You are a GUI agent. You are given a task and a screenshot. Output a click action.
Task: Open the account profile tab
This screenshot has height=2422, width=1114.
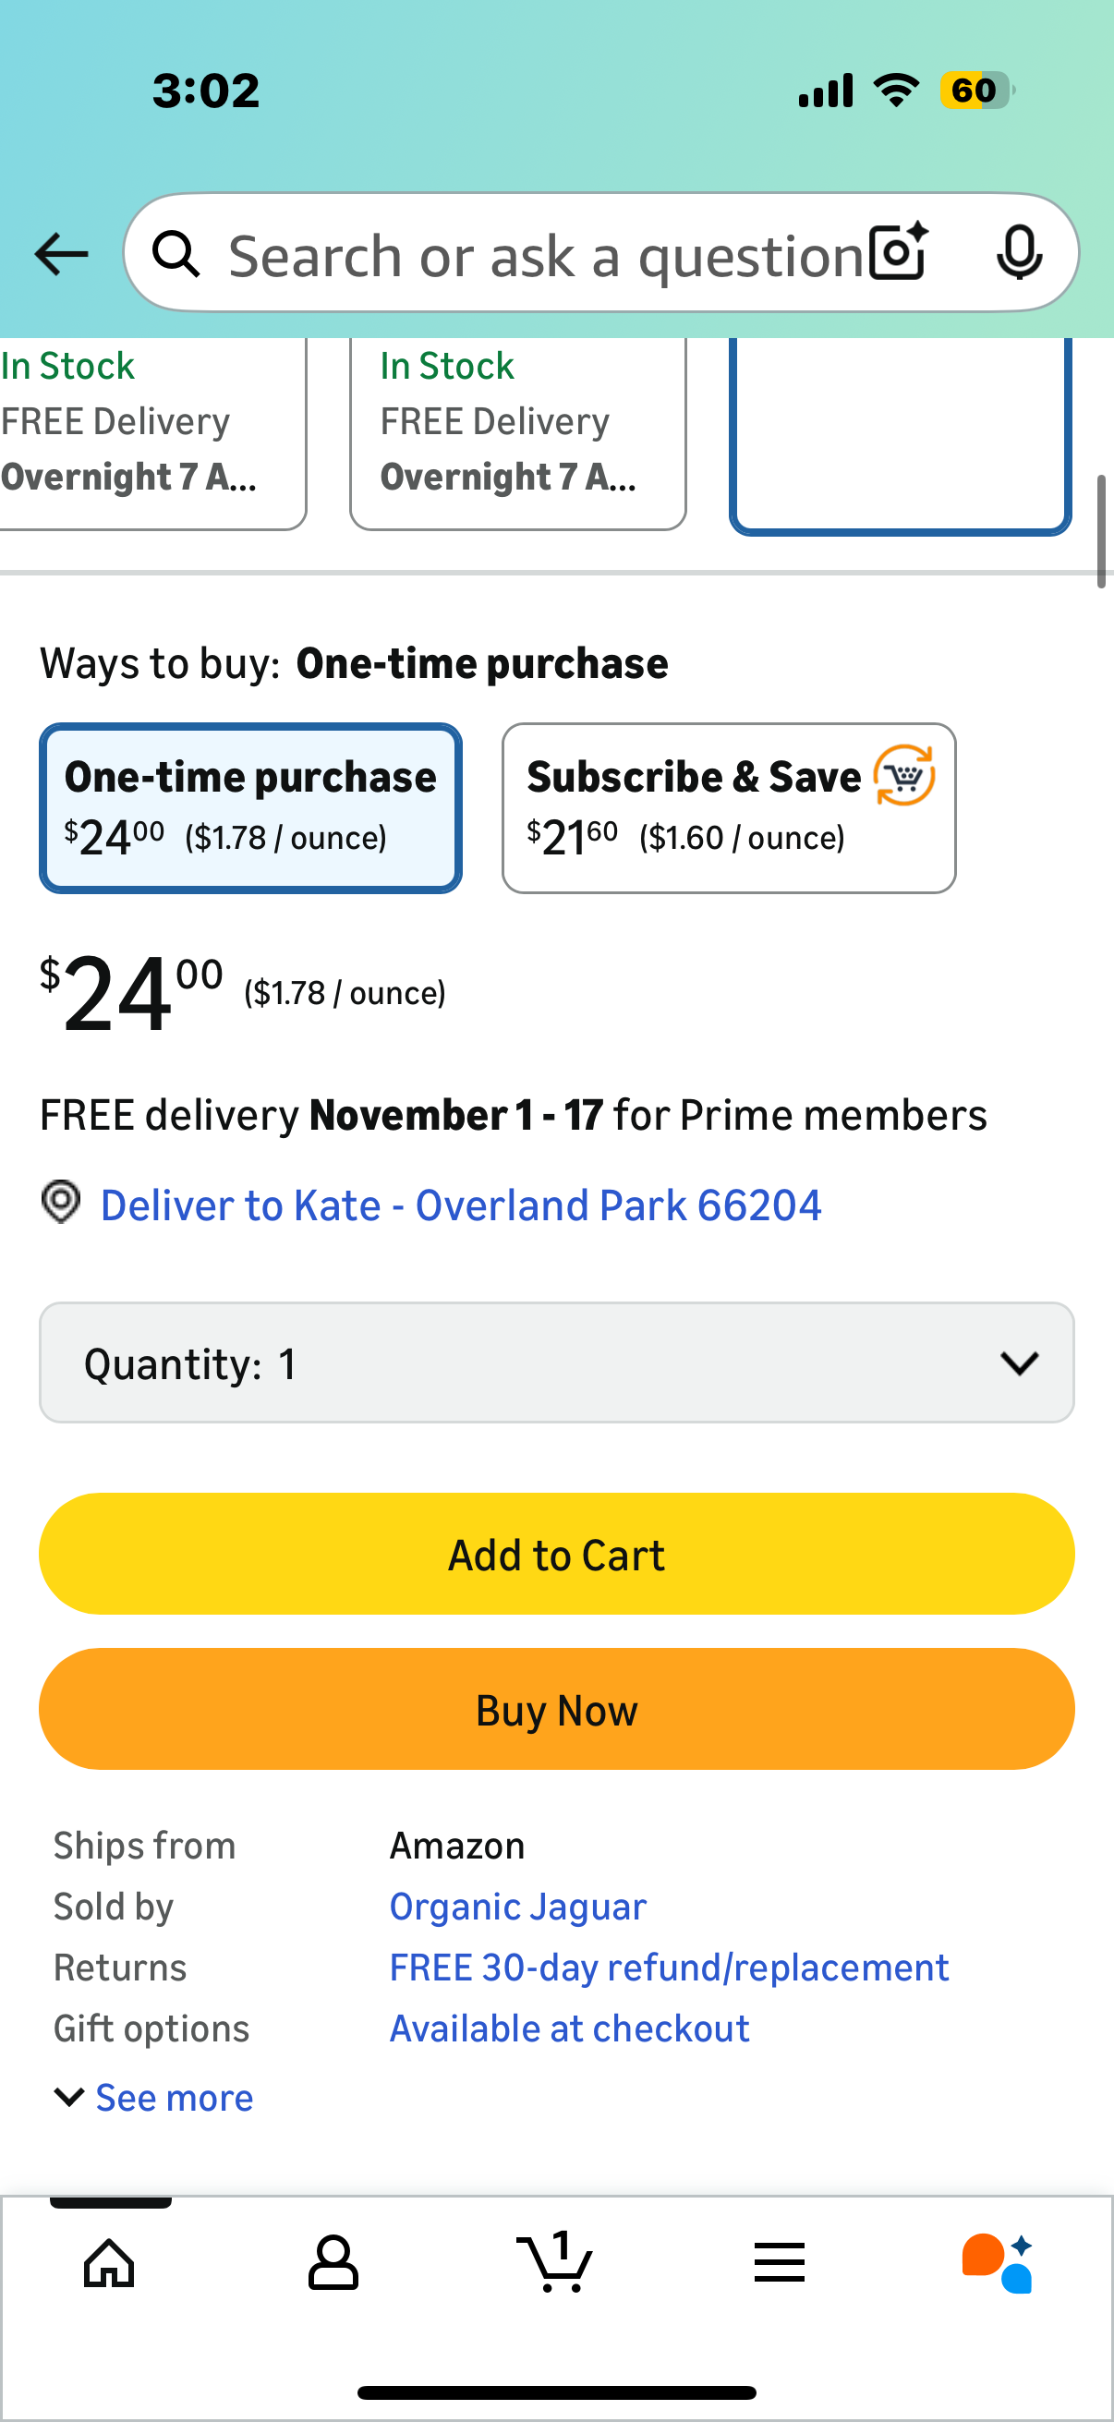click(x=333, y=2262)
